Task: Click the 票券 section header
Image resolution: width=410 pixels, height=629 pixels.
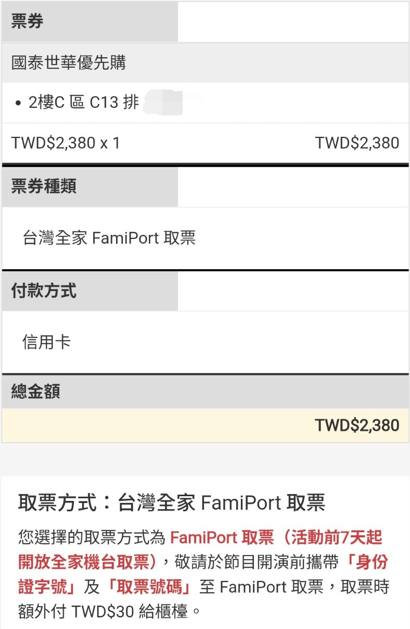Action: pyautogui.click(x=28, y=21)
